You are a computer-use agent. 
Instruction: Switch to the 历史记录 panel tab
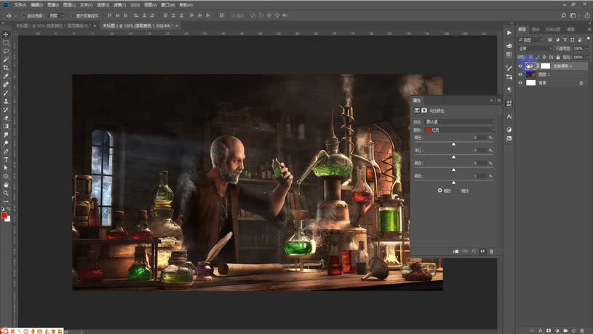coord(553,29)
